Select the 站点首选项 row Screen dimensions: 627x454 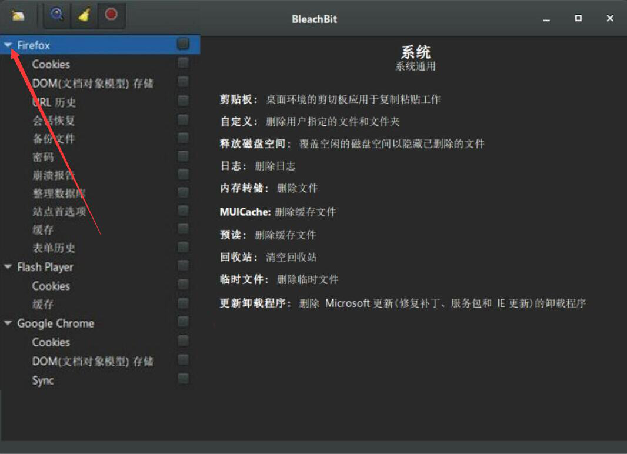tap(59, 211)
